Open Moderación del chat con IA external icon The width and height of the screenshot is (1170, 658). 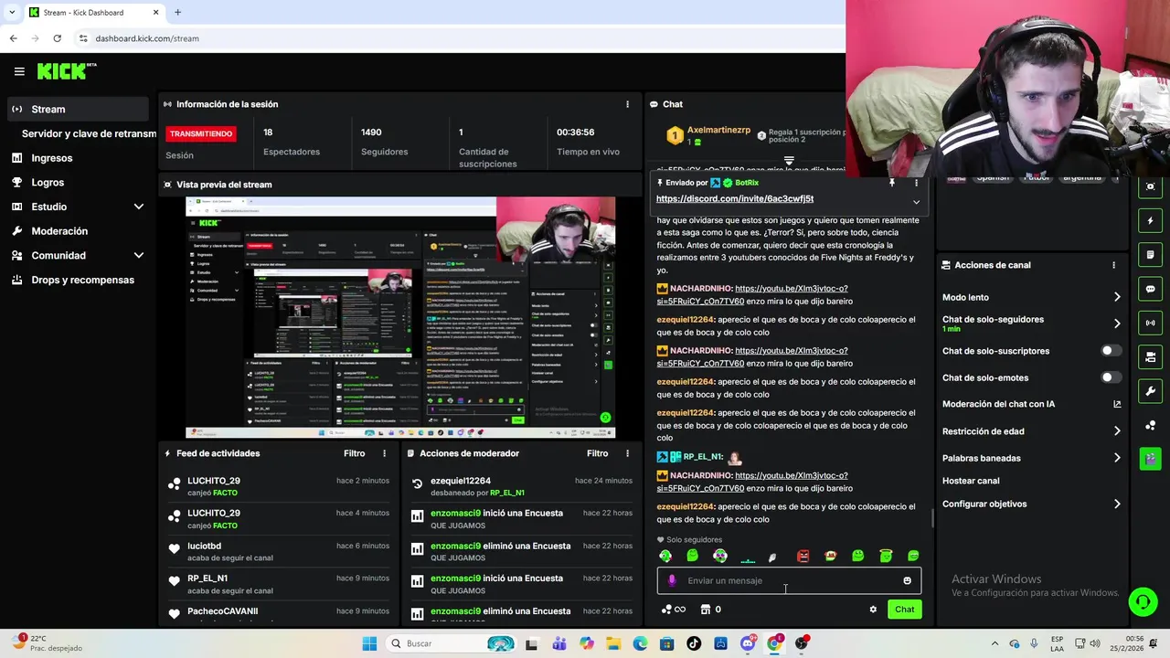1117,404
